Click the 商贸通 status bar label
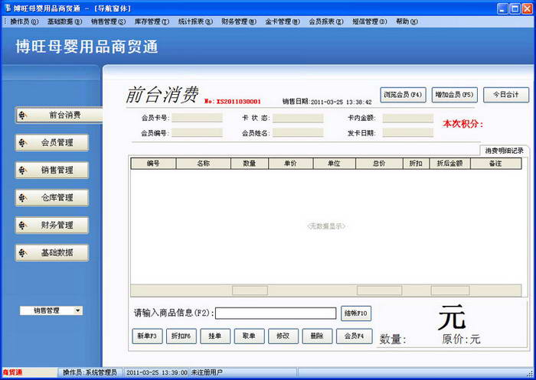Image resolution: width=536 pixels, height=380 pixels. [13, 372]
